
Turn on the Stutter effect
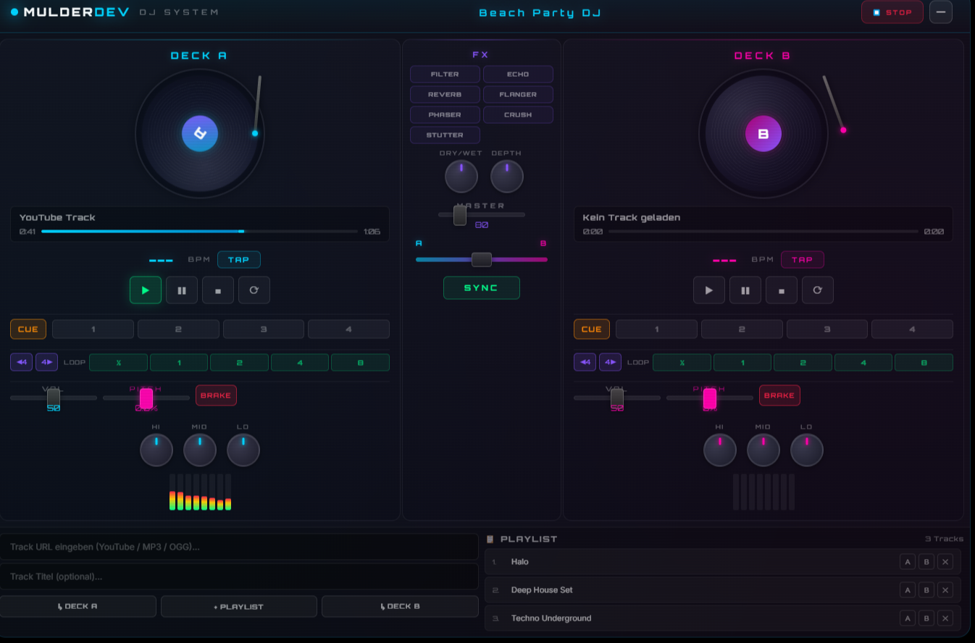click(445, 135)
